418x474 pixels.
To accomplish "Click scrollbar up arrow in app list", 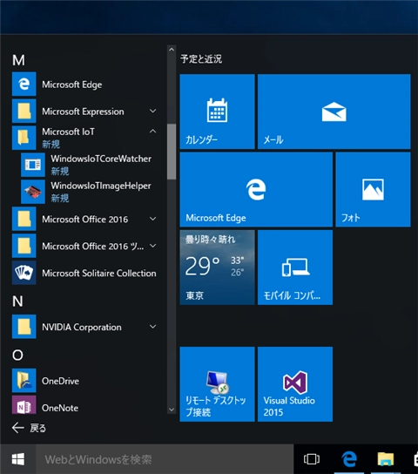I will point(172,50).
